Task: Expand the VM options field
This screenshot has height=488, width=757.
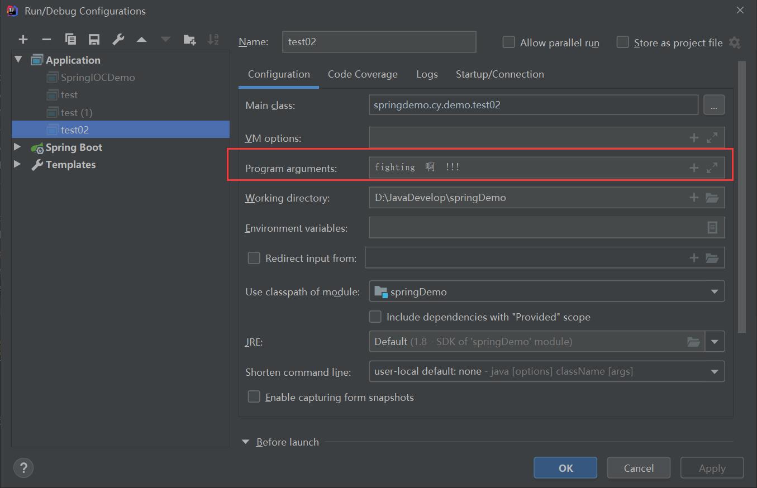Action: [712, 137]
